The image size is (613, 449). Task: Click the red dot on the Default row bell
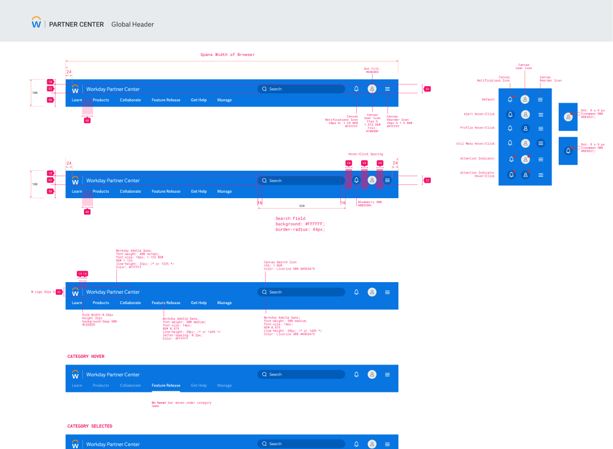tap(513, 97)
